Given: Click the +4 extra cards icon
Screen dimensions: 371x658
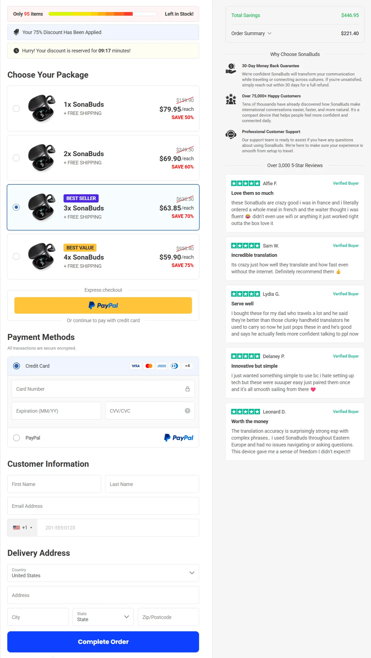Looking at the screenshot, I should pyautogui.click(x=187, y=366).
